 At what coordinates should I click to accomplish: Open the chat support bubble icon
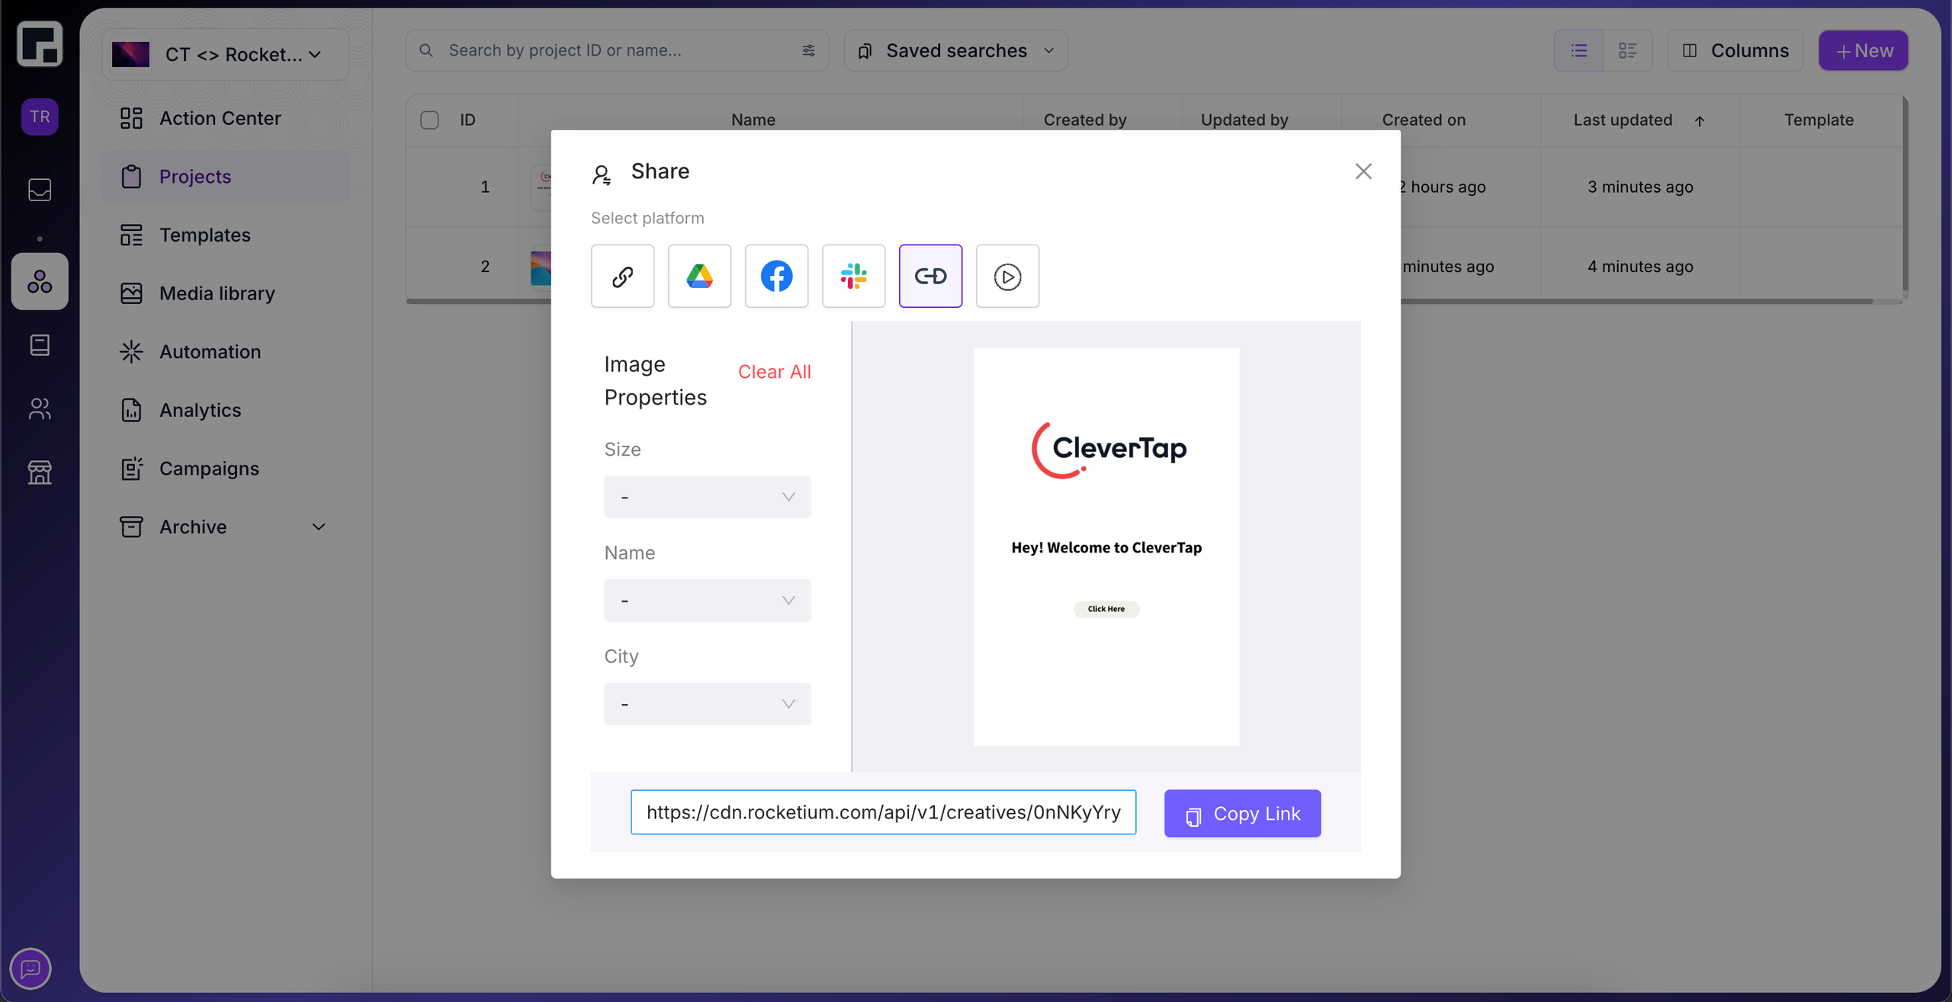pos(30,968)
